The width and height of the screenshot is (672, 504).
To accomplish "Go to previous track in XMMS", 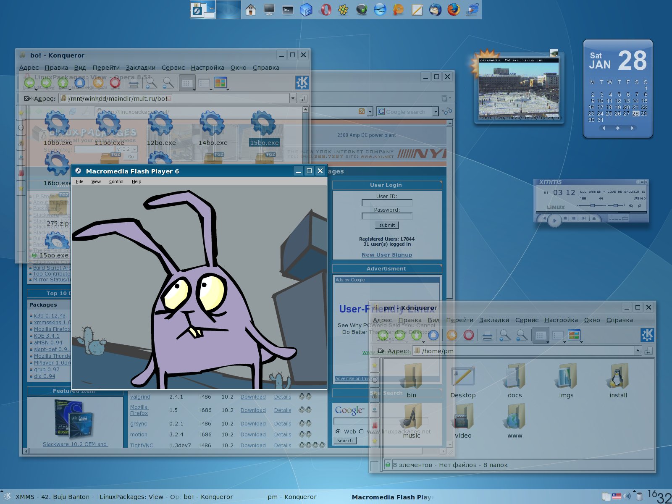I will pos(544,218).
